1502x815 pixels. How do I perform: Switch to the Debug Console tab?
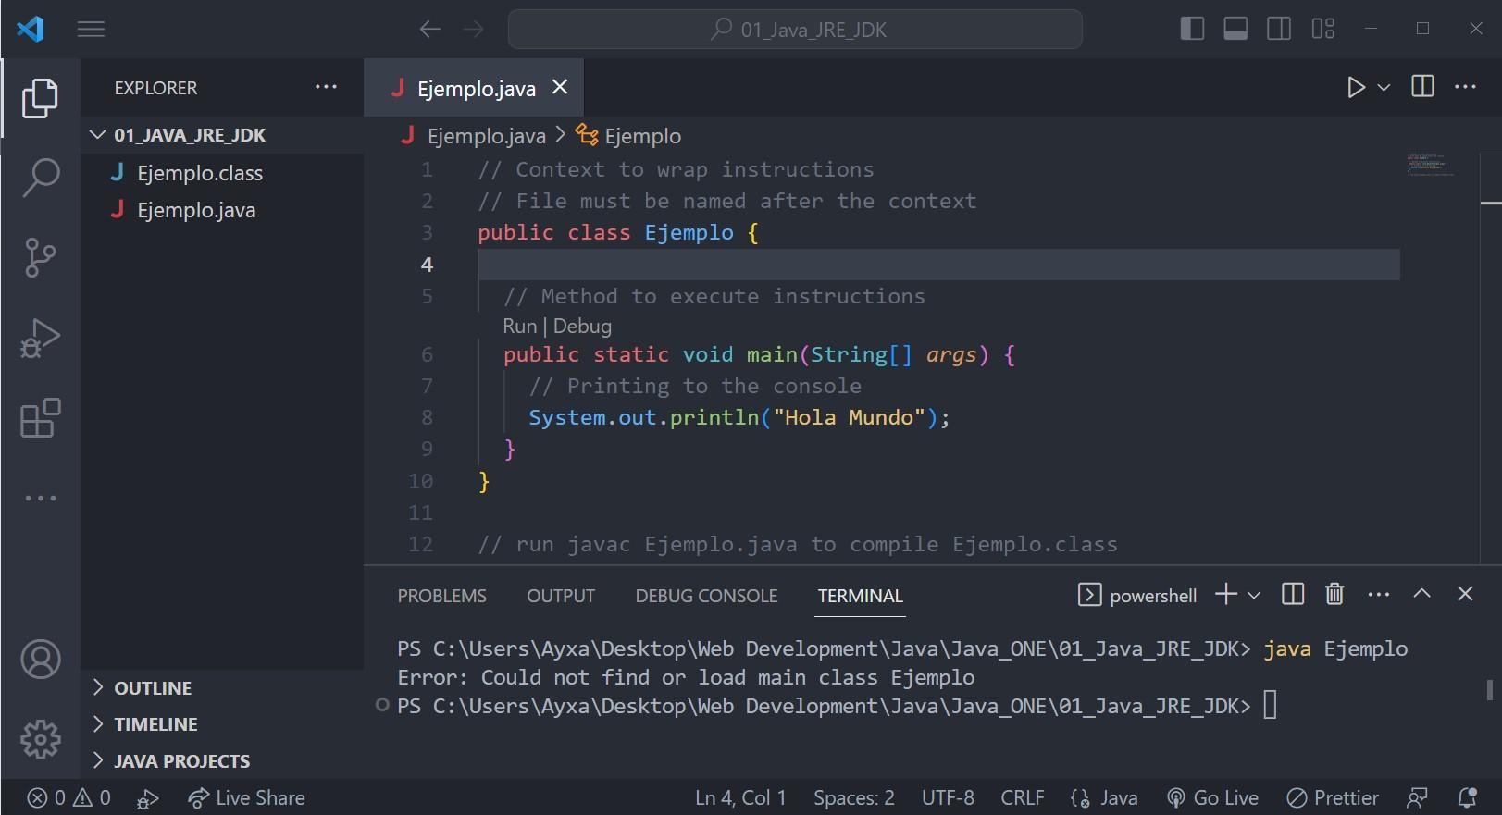point(706,596)
